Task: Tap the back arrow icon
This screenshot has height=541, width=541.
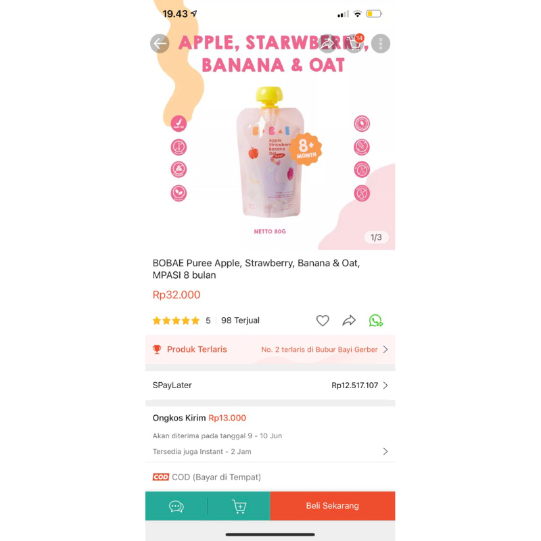Action: tap(160, 43)
